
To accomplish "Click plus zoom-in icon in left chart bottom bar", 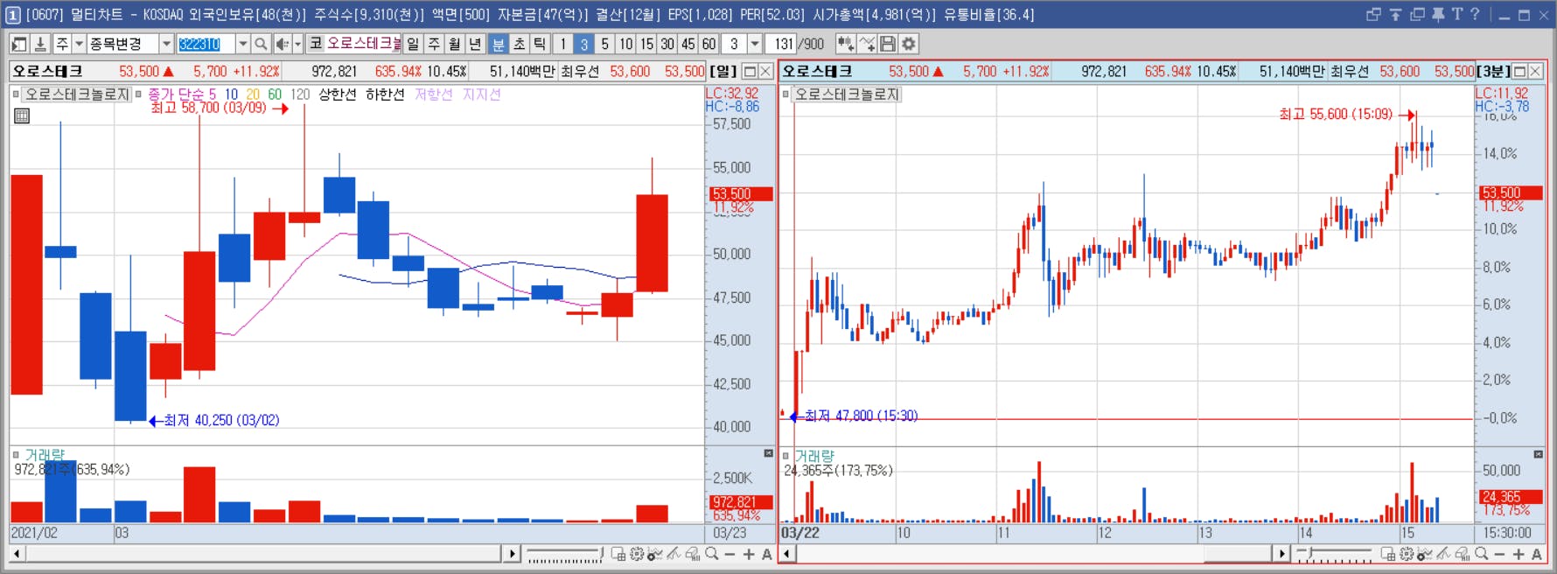I will click(x=749, y=554).
